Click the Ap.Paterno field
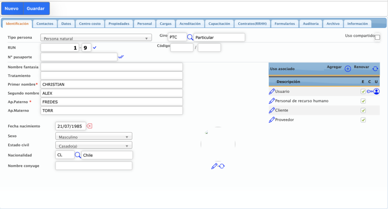This screenshot has width=388, height=209. click(x=112, y=102)
